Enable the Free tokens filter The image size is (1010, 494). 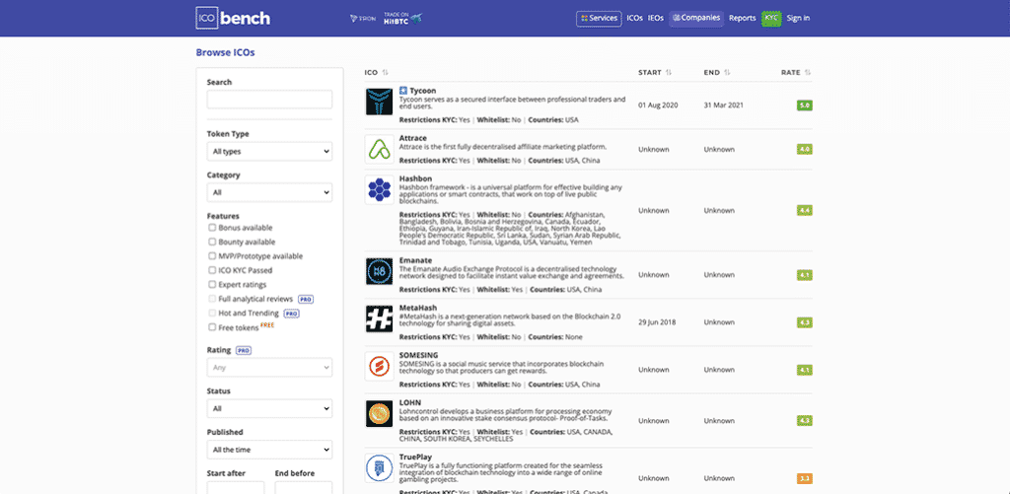(x=212, y=327)
